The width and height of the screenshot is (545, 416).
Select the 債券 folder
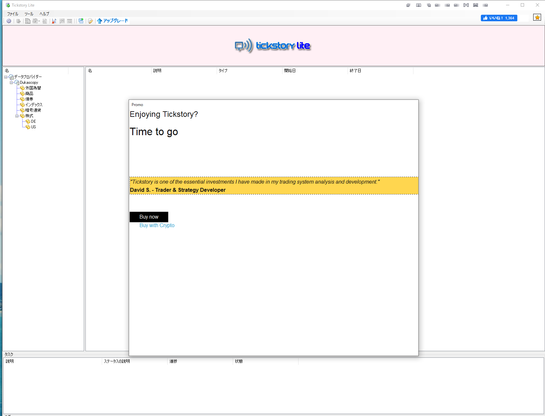tap(29, 99)
